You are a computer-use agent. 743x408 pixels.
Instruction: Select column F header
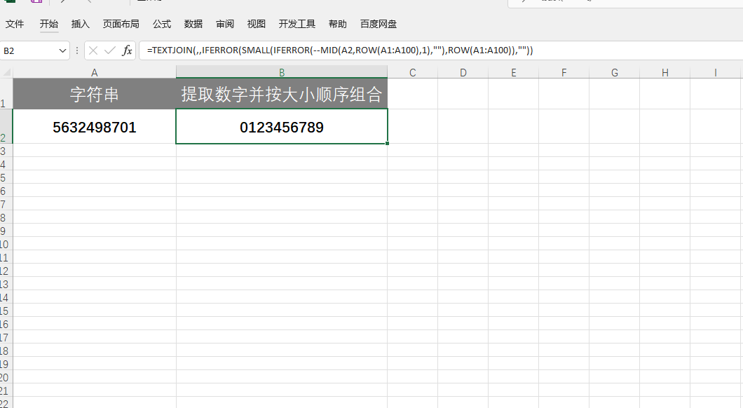click(x=564, y=72)
